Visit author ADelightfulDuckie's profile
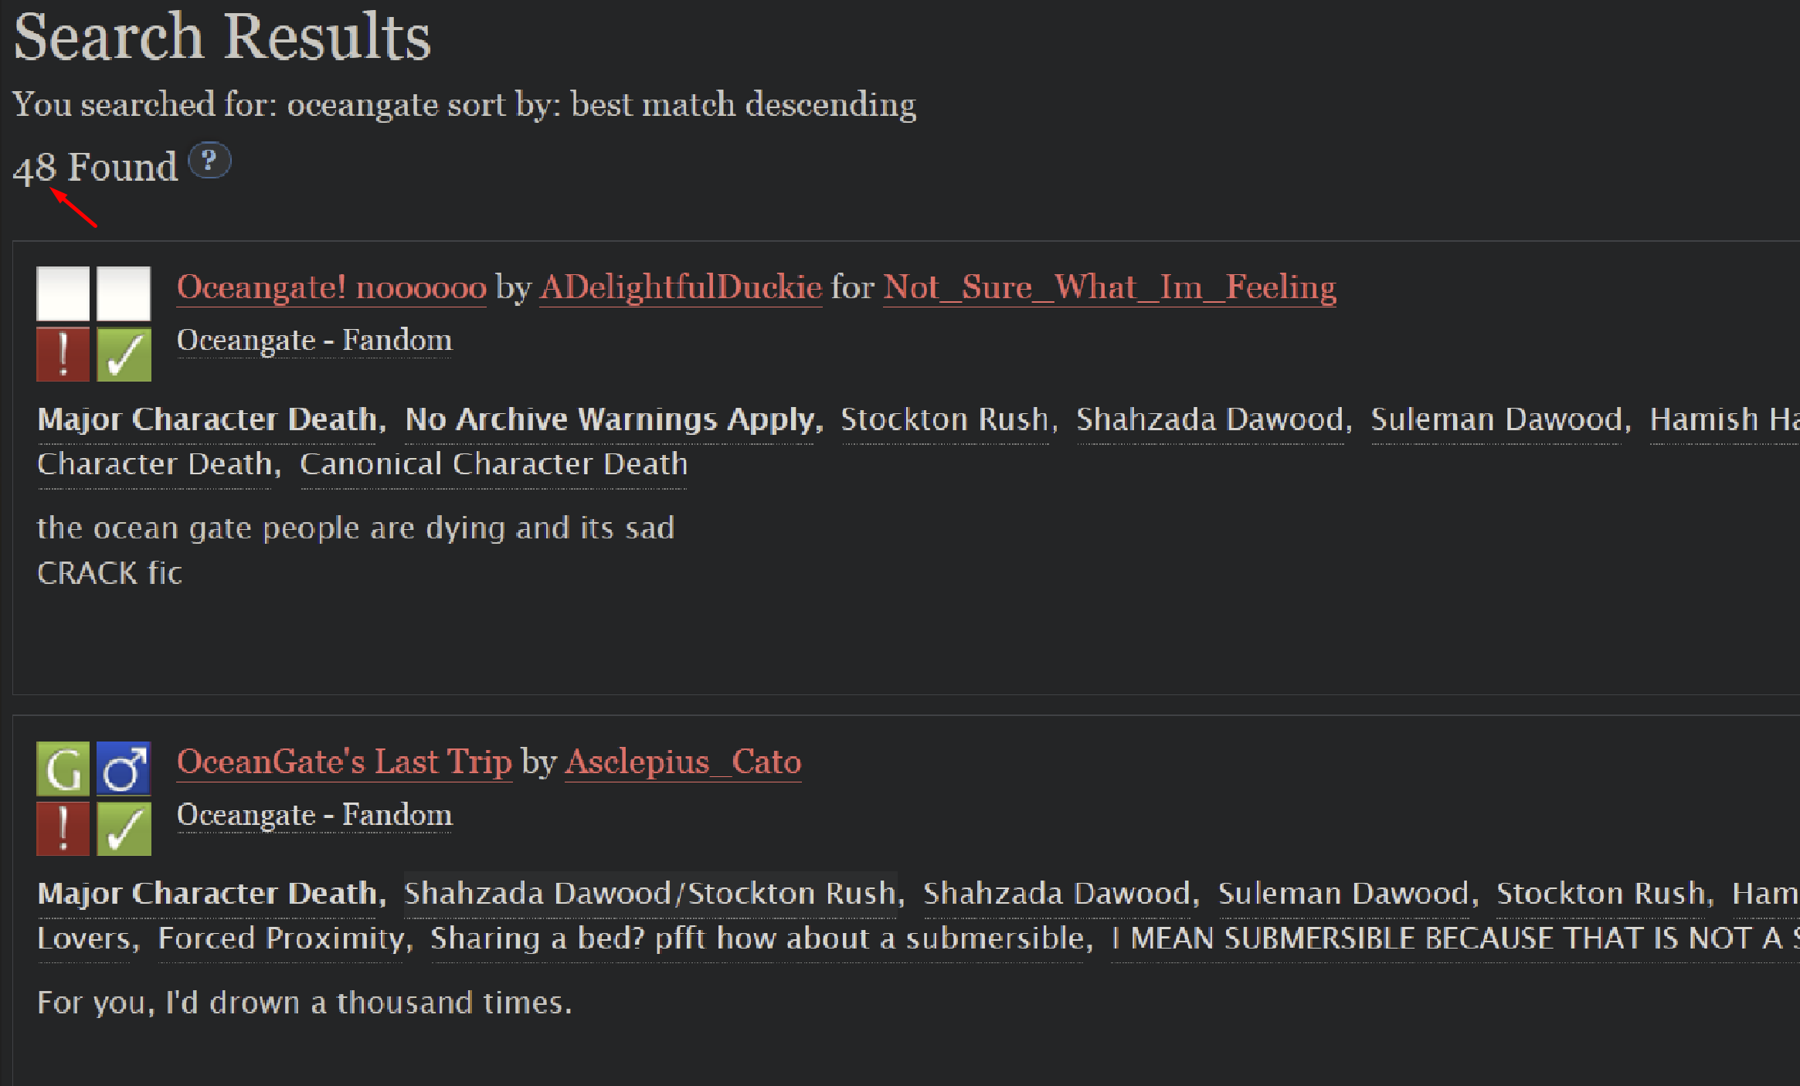 click(x=681, y=287)
